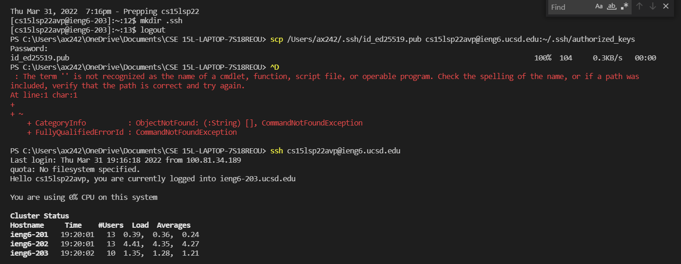Click the scp command in terminal
This screenshot has height=264, width=681.
tap(452, 40)
